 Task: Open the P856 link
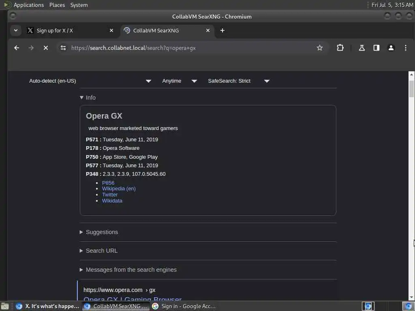point(108,183)
